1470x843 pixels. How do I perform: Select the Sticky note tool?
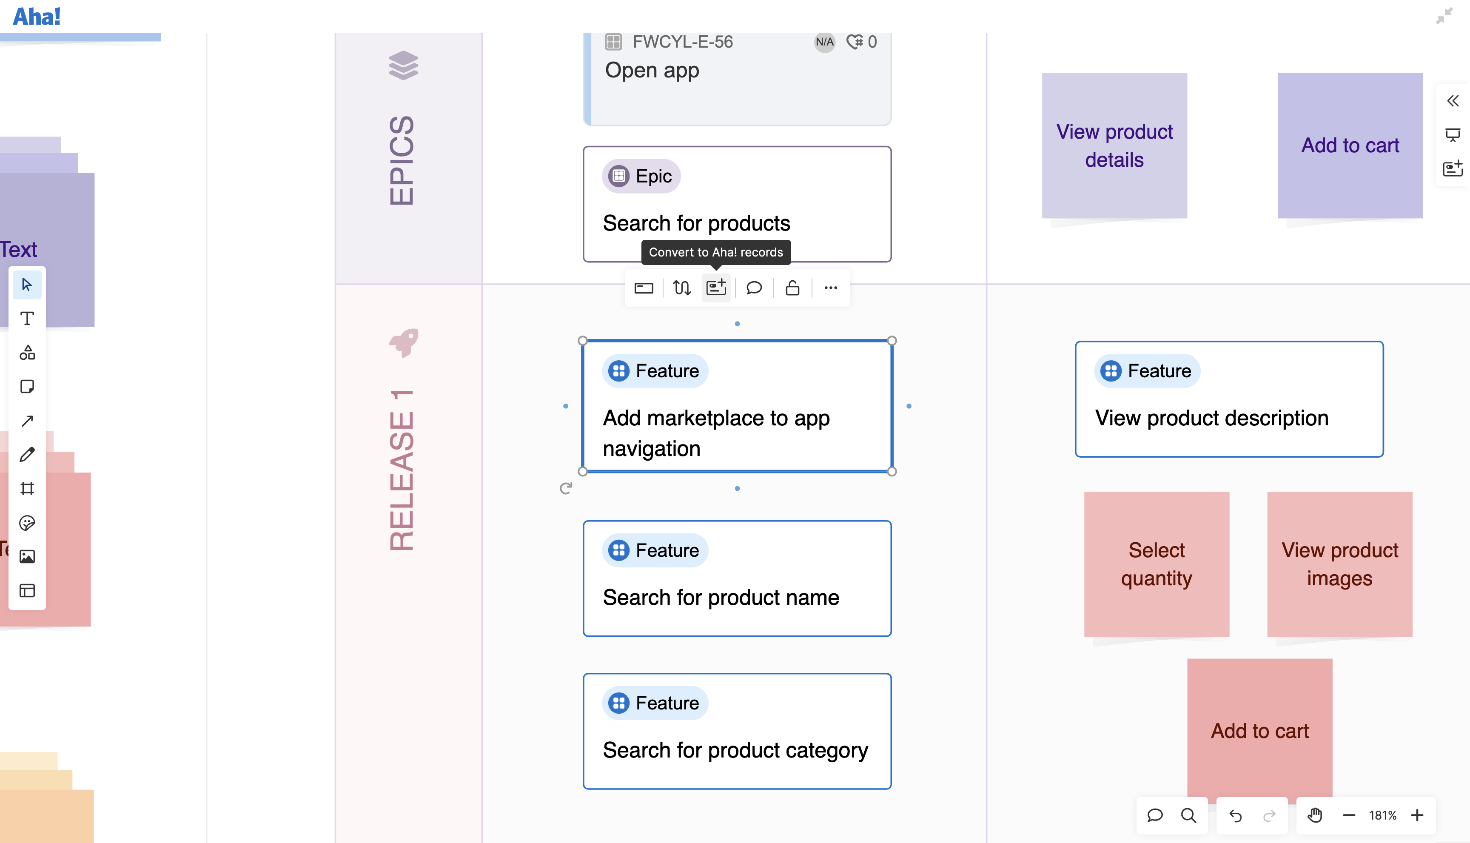tap(27, 386)
